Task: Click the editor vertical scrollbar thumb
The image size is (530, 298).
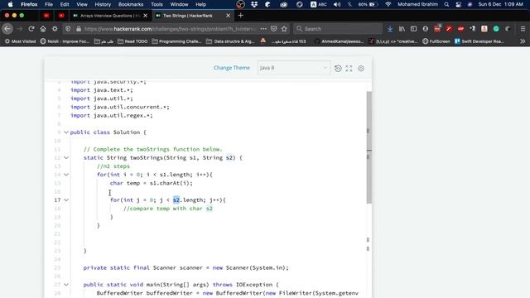Action: click(x=369, y=147)
